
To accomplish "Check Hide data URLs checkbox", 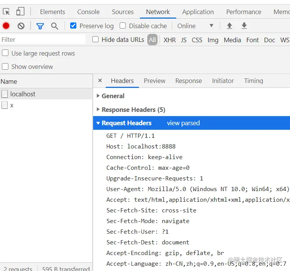I will [95, 39].
